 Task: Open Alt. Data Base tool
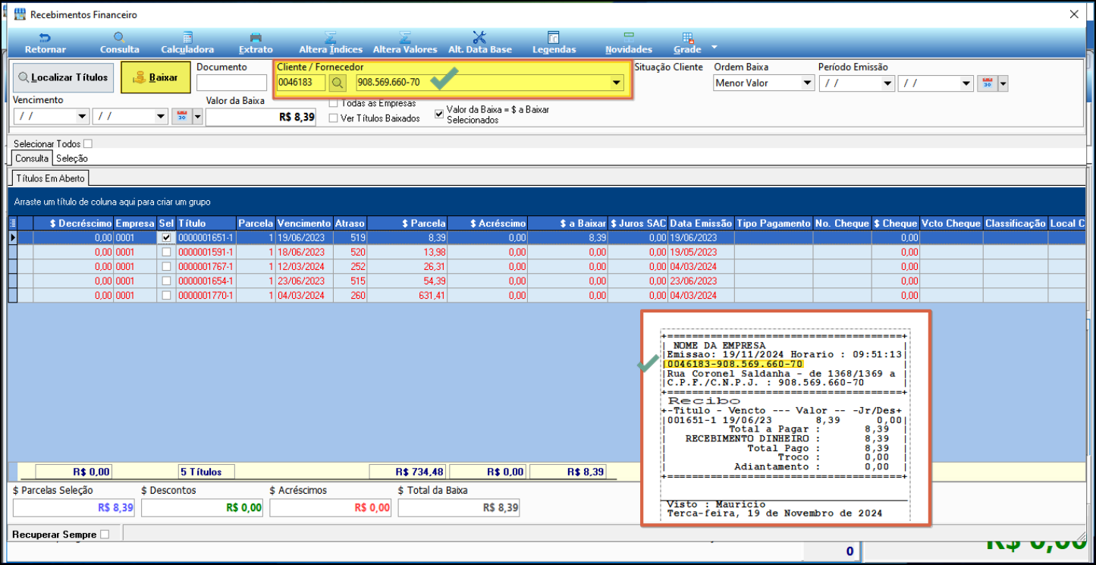480,42
